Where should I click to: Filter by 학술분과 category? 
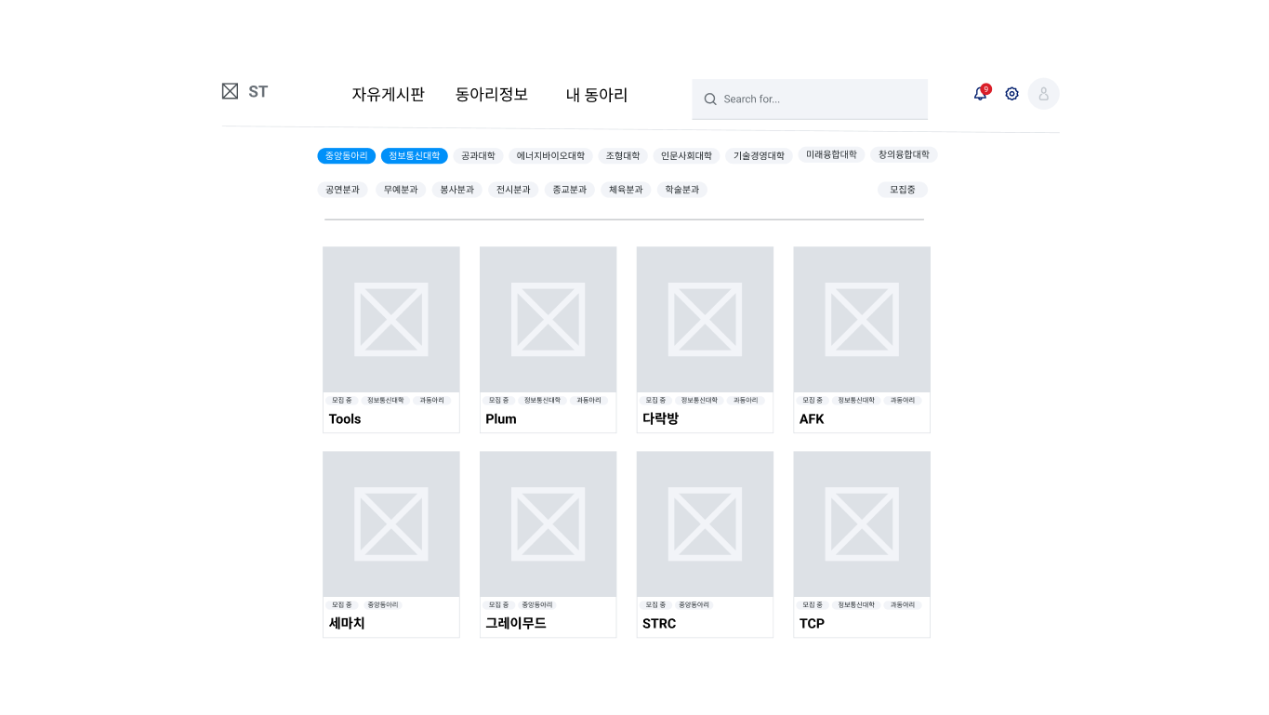682,190
